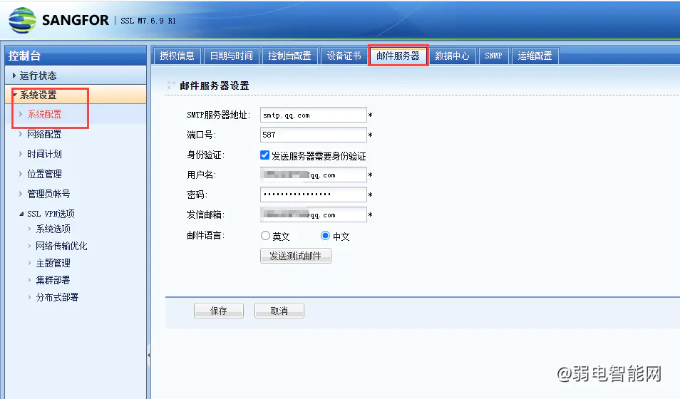Image resolution: width=680 pixels, height=399 pixels.
Task: Open the 授权信息 tab
Action: 177,56
